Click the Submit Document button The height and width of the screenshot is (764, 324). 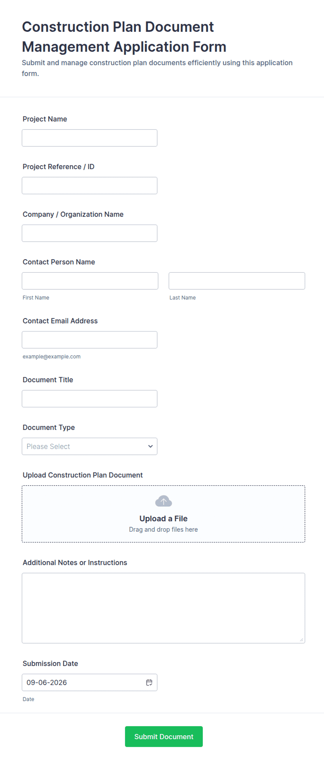(x=164, y=736)
